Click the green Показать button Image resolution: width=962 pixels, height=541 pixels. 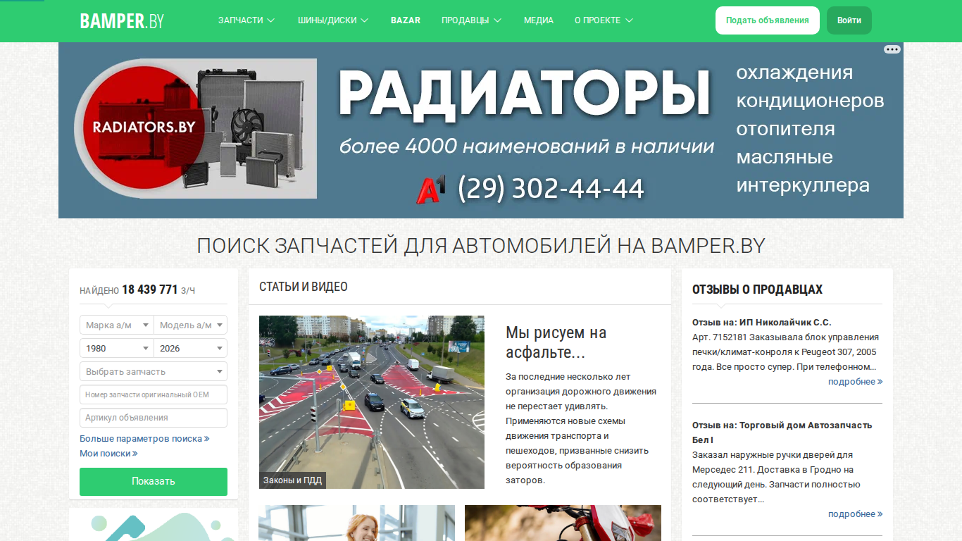coord(154,481)
